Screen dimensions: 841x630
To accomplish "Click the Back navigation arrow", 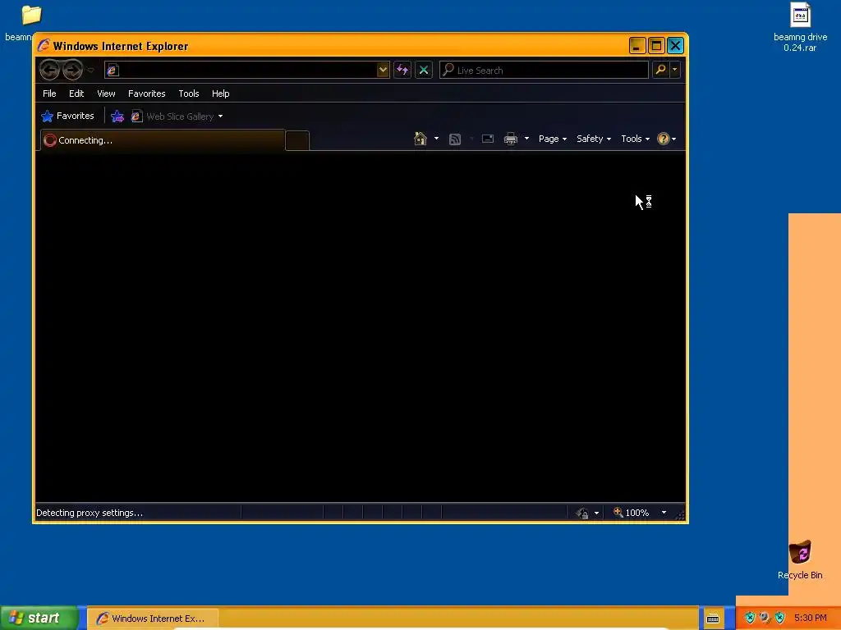I will point(49,70).
